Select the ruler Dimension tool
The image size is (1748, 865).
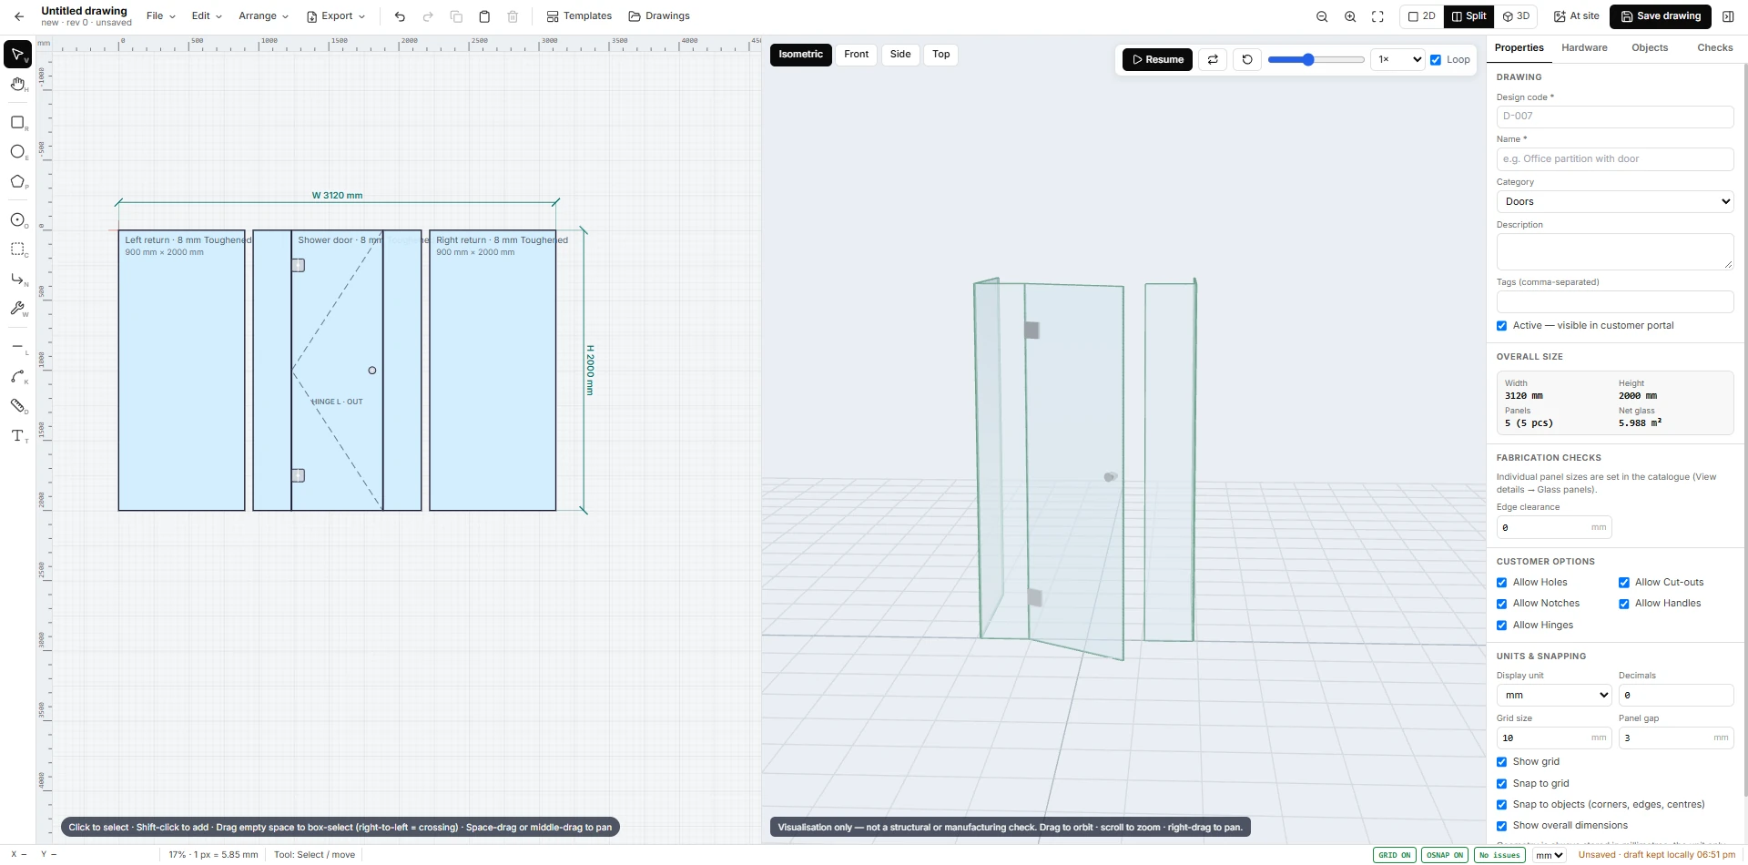point(17,406)
